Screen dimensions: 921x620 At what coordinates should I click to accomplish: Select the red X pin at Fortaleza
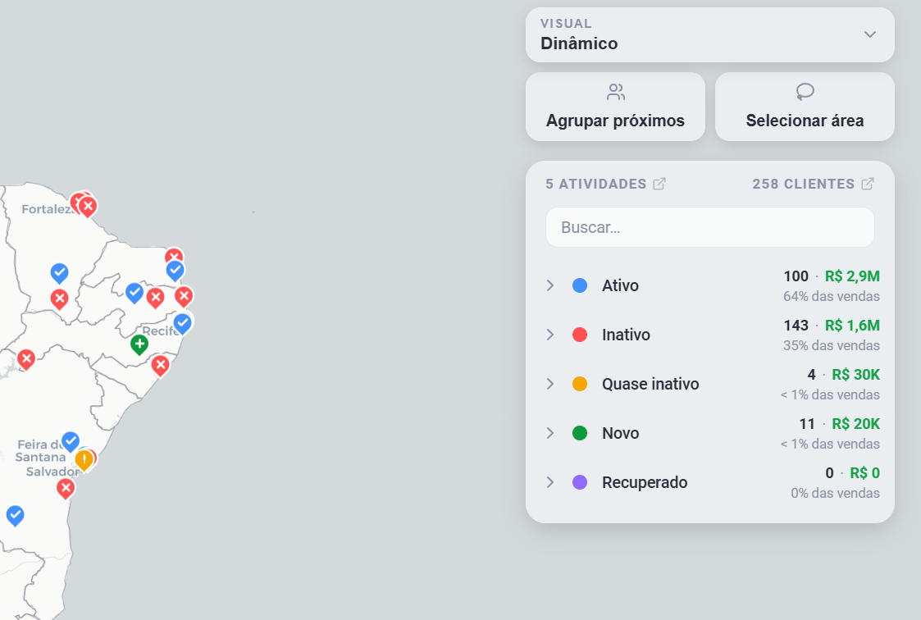pyautogui.click(x=88, y=207)
